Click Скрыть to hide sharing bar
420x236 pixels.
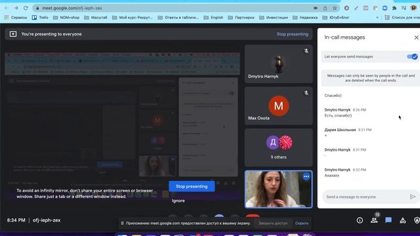(x=302, y=223)
